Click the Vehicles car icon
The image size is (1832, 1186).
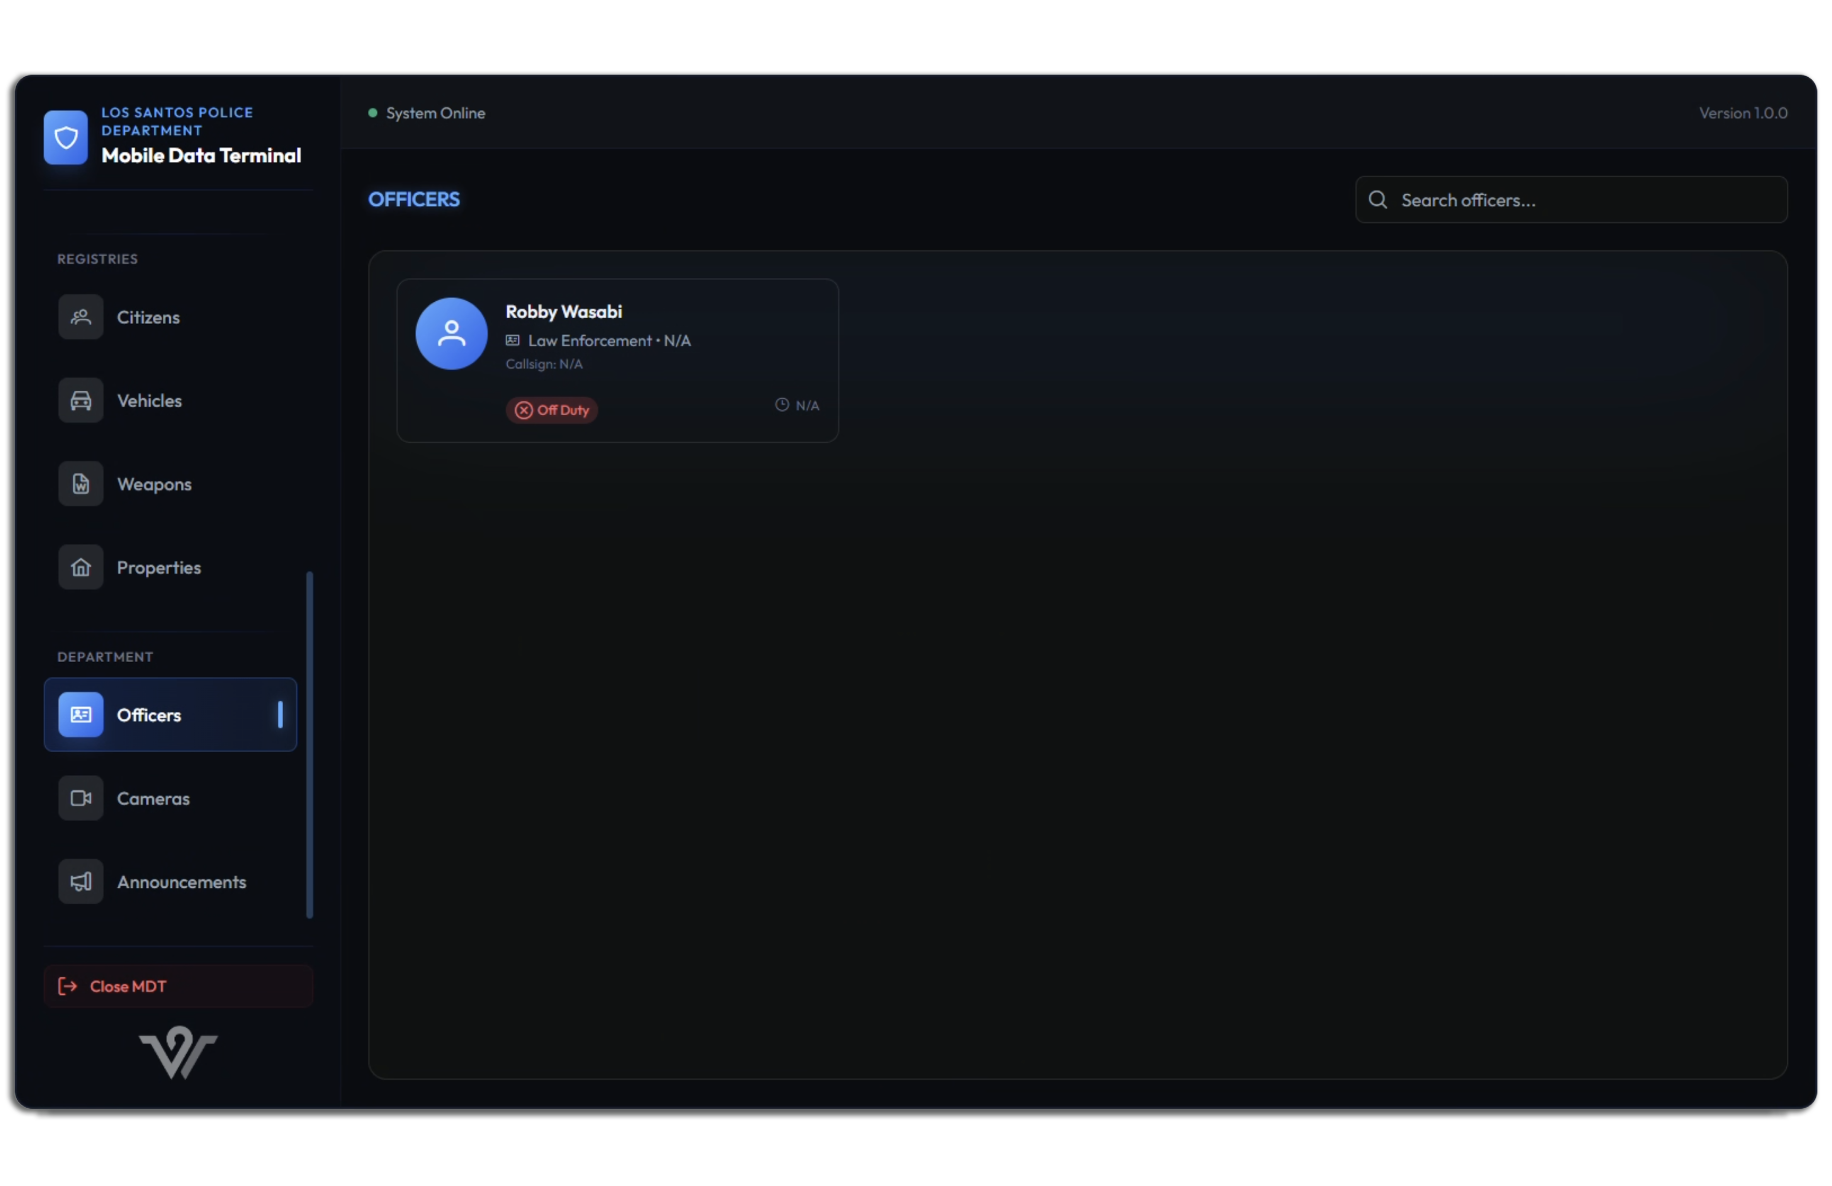(81, 401)
